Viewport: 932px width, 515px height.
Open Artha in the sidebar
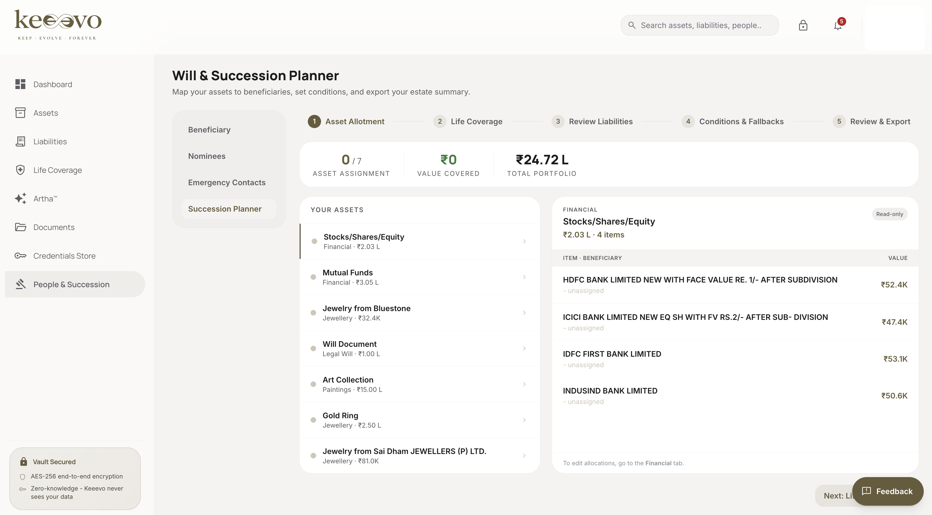(x=75, y=198)
